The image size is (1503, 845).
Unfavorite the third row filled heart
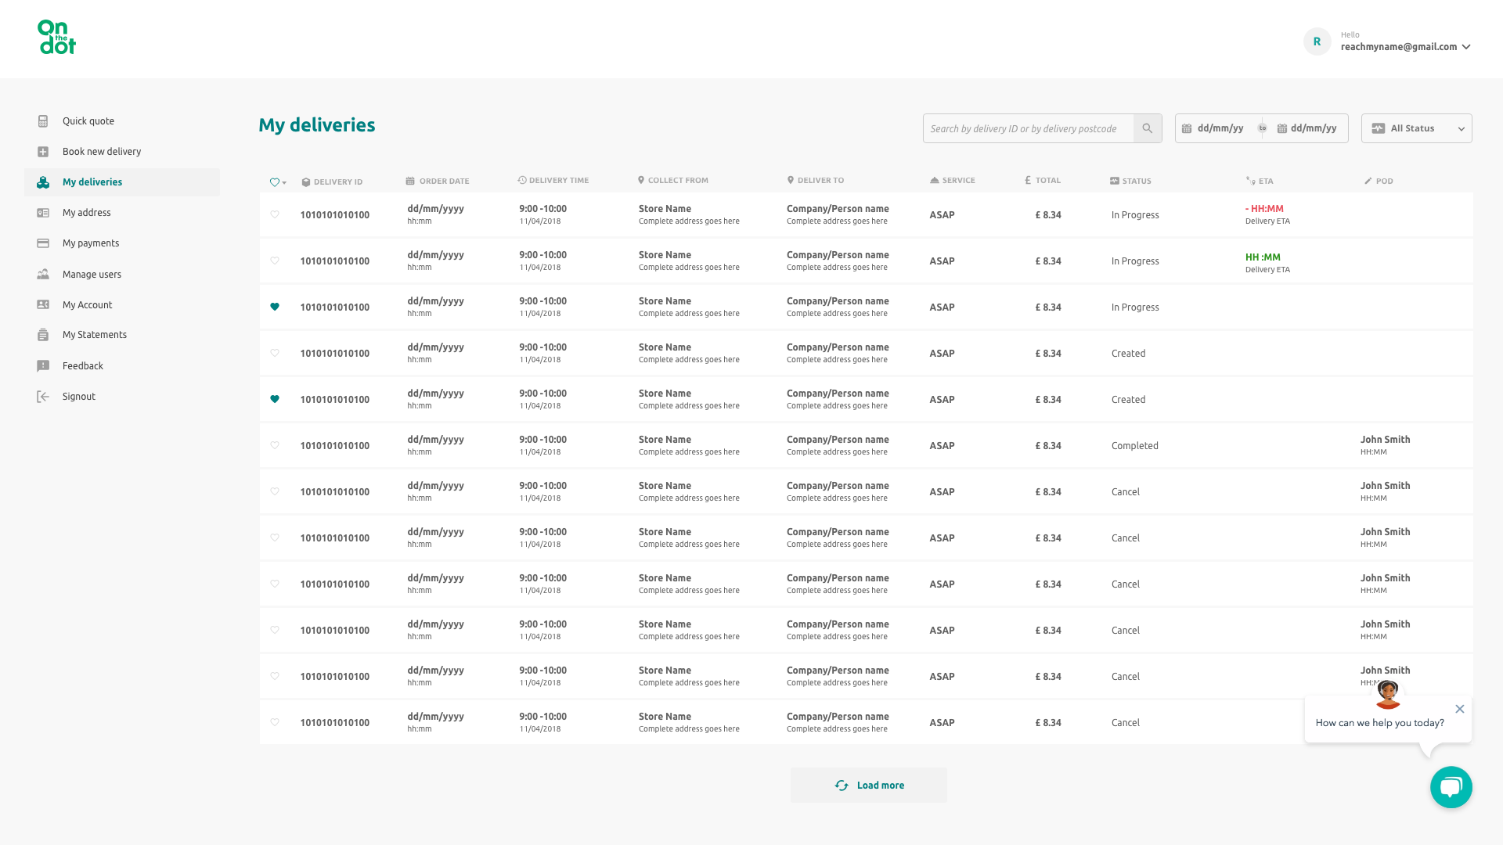(x=275, y=307)
